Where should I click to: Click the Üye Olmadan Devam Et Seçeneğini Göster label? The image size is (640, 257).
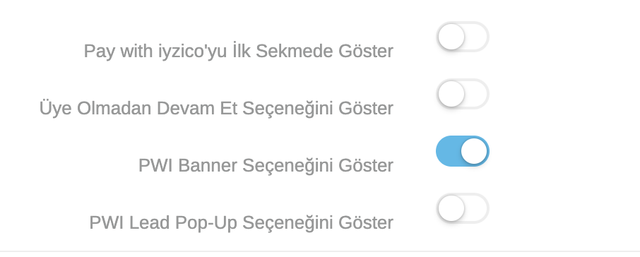216,109
